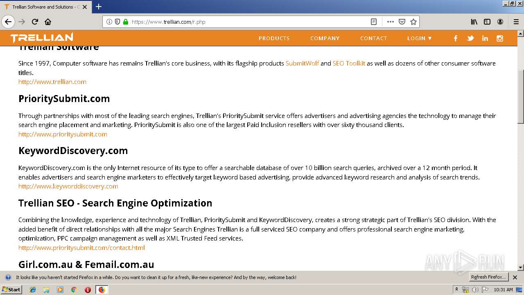Show site information icon in address bar

pyautogui.click(x=109, y=22)
